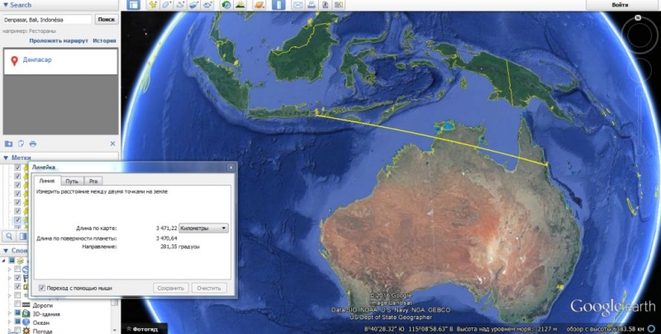Print search results from search panel
This screenshot has width=661, height=334.
[33, 143]
